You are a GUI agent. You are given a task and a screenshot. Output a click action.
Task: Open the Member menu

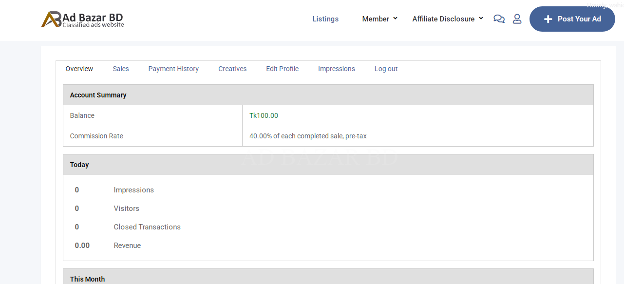375,19
